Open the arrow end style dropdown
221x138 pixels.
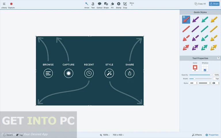215,83
